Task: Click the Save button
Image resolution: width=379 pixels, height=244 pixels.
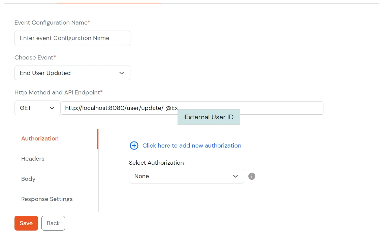Action: (x=26, y=223)
